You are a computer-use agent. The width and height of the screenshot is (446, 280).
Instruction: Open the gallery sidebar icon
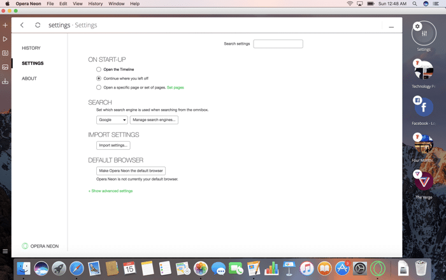coord(5,67)
